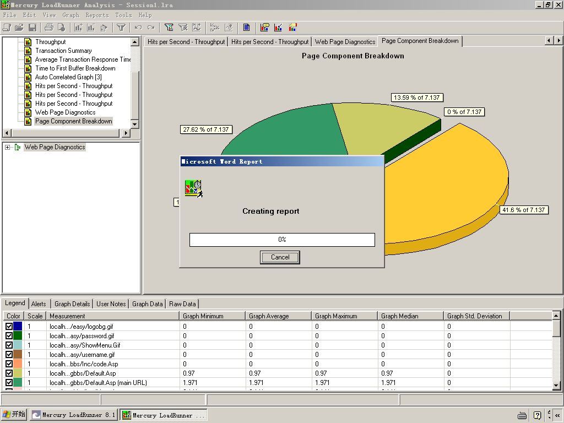Click the Clear filter funnel-with-X icon
The width and height of the screenshot is (564, 423).
[183, 28]
